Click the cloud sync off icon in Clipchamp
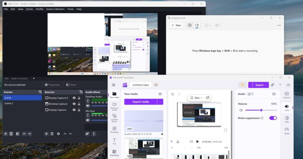303x159 pixels. (156, 85)
